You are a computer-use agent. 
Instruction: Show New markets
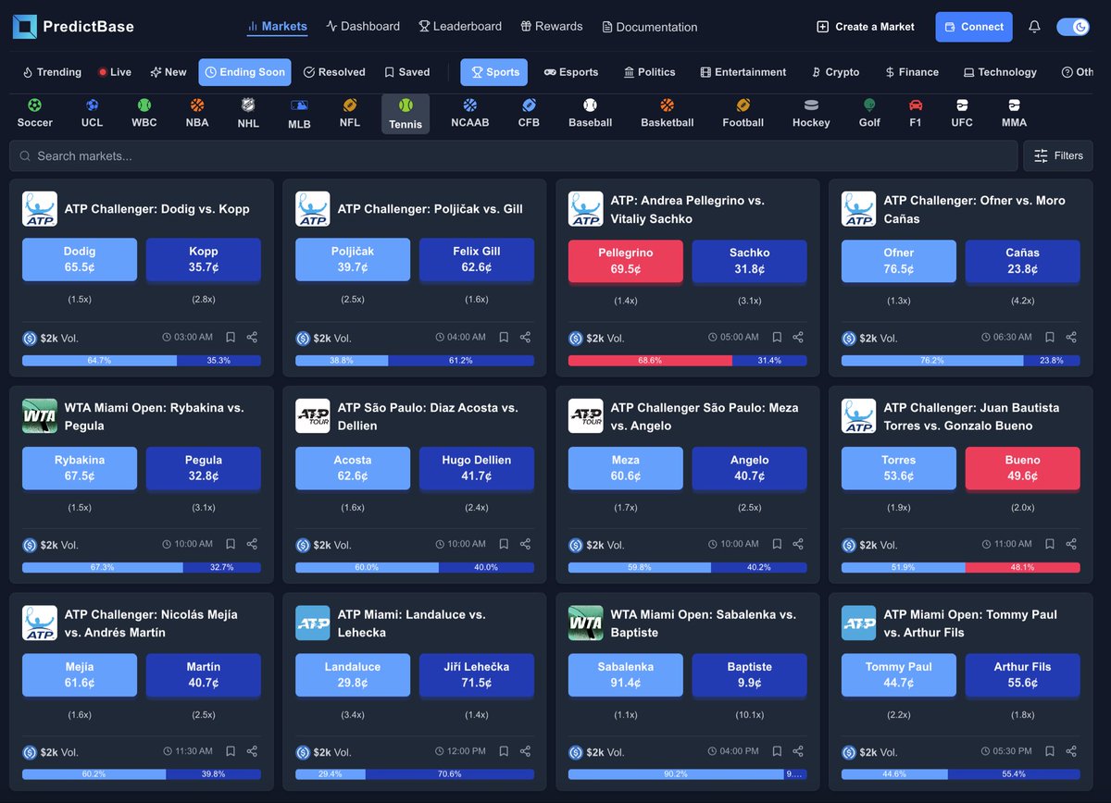[x=169, y=72]
